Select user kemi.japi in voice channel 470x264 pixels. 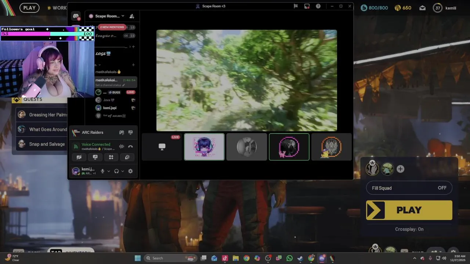pyautogui.click(x=115, y=108)
